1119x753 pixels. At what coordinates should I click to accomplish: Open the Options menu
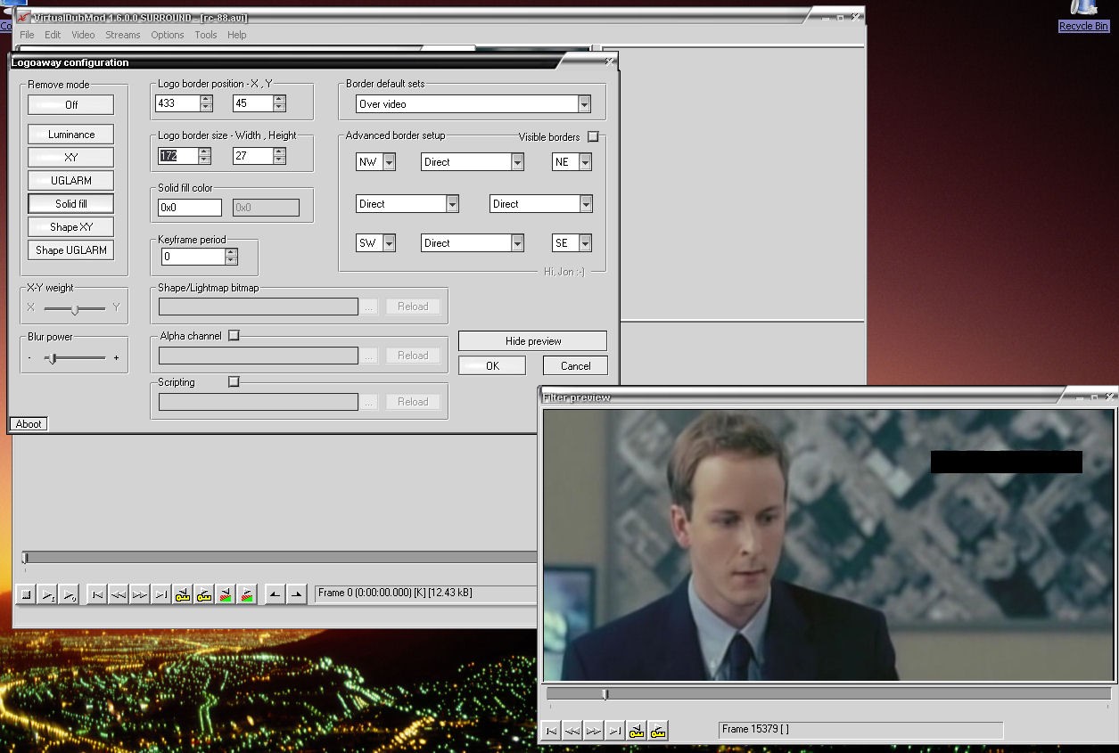coord(167,35)
